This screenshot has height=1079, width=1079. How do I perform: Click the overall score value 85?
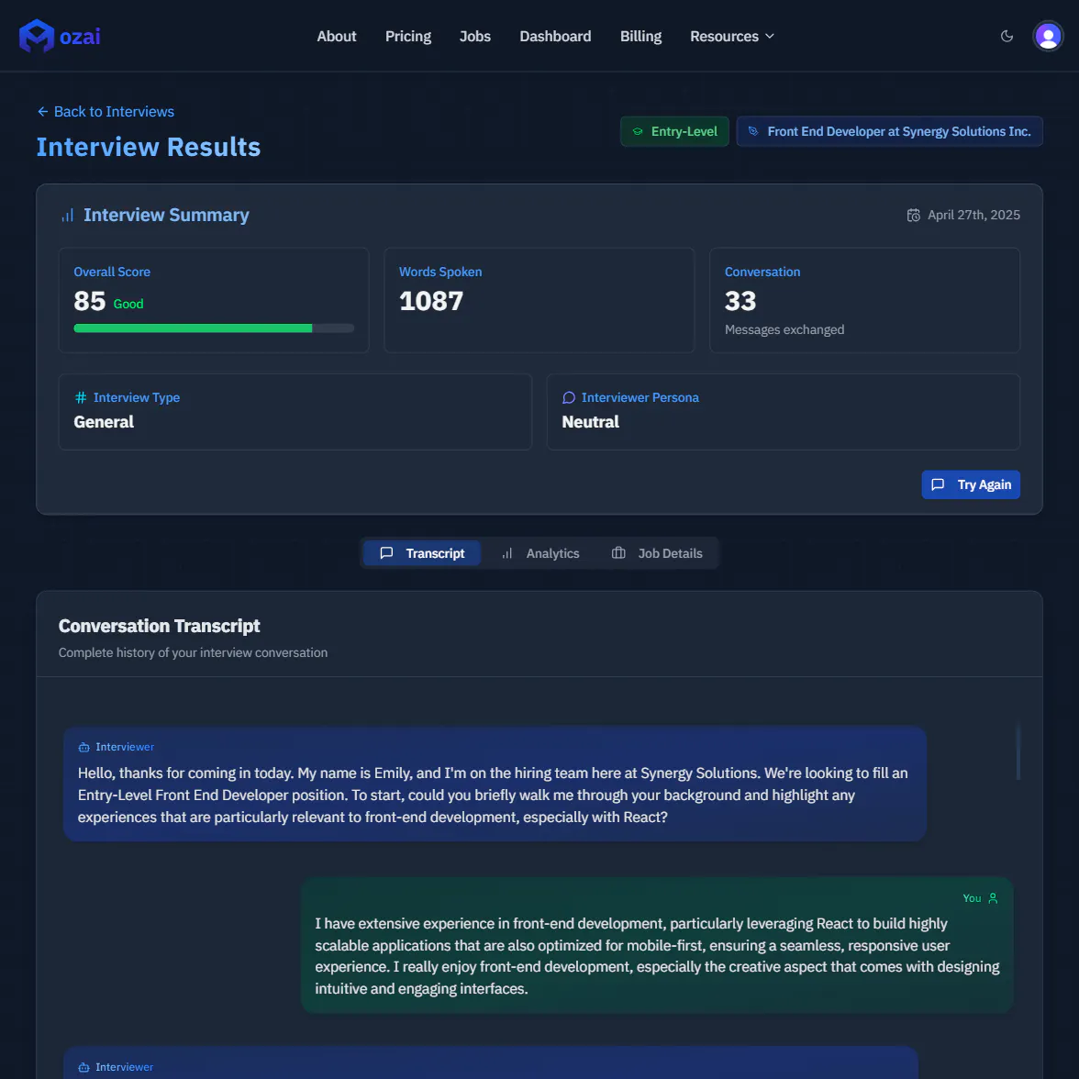pos(90,301)
